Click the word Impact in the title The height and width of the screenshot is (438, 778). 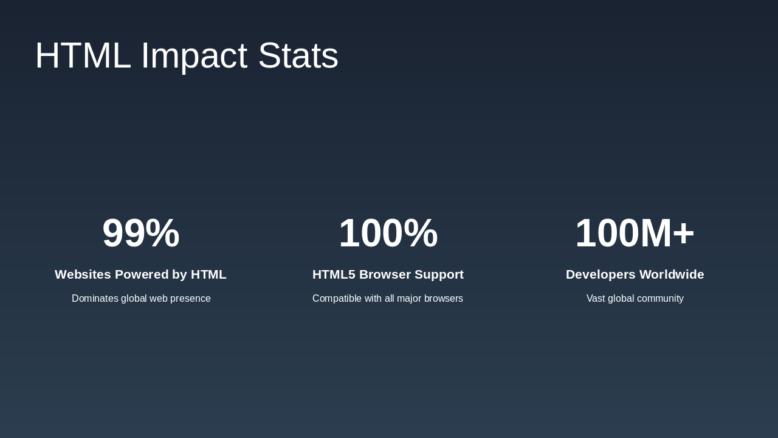194,55
